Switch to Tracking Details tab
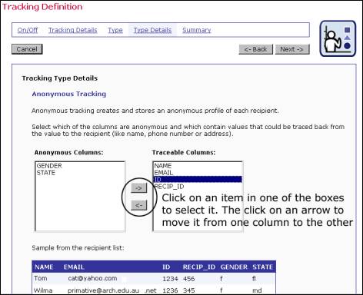363x295 pixels. [x=73, y=30]
